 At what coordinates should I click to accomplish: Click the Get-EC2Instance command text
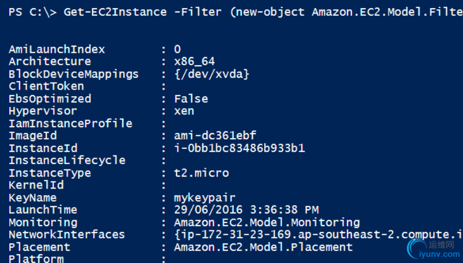115,12
